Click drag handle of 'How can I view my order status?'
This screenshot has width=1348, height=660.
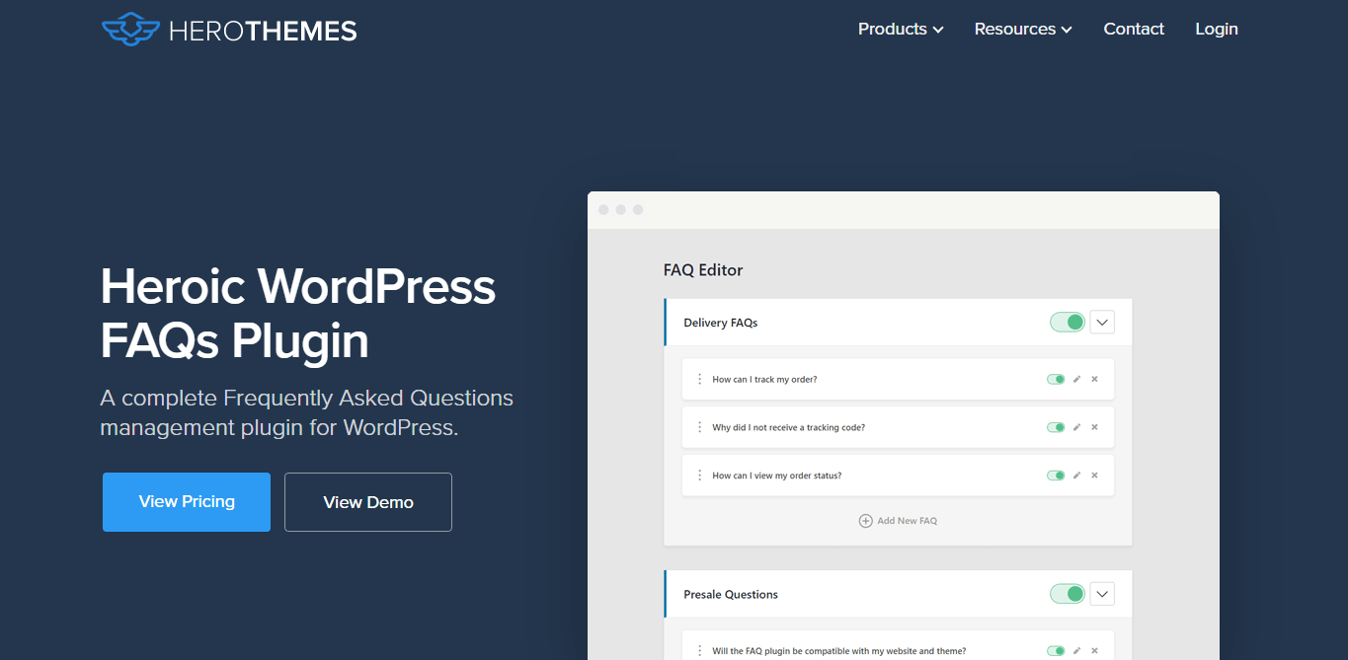coord(699,476)
